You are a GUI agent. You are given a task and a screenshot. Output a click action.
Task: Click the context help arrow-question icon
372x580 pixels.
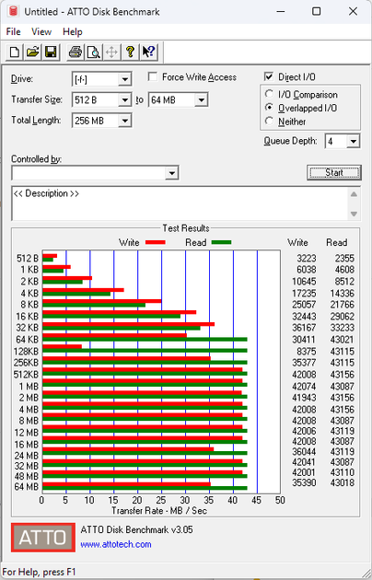point(148,52)
